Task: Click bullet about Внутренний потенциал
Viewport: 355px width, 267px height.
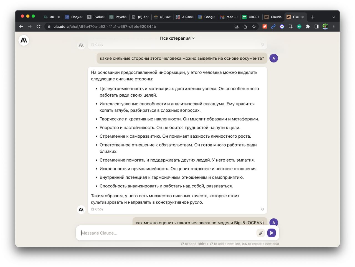Action: (172, 177)
